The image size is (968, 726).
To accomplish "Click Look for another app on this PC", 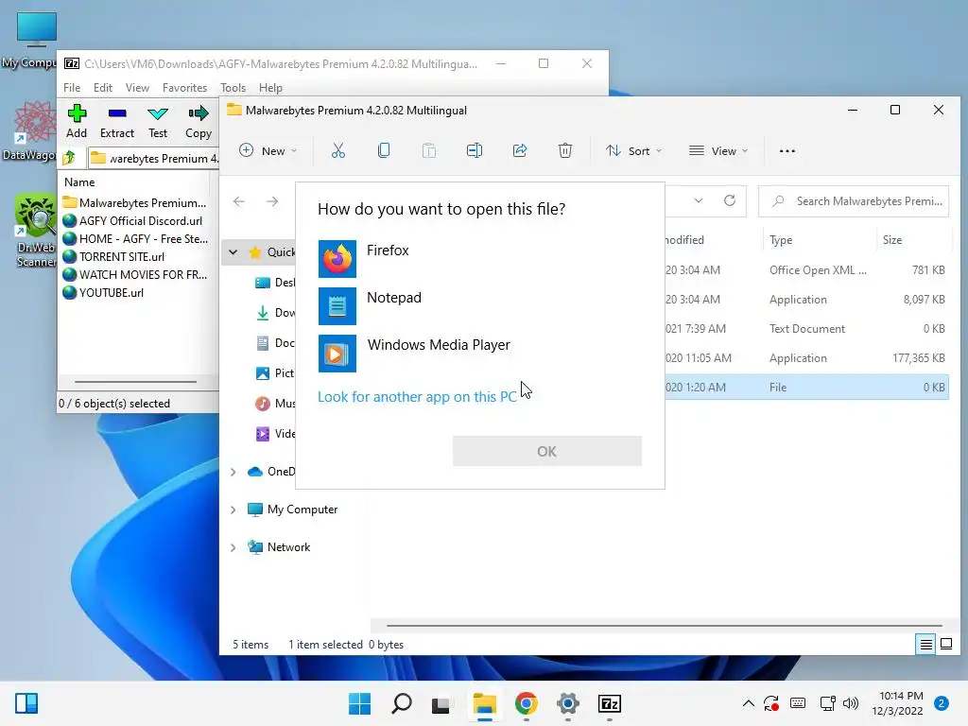I will (417, 397).
